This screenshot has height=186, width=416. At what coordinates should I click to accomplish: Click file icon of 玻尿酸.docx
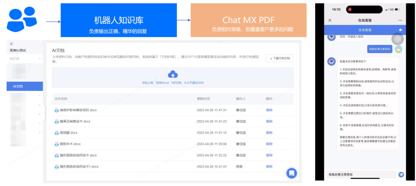57,133
